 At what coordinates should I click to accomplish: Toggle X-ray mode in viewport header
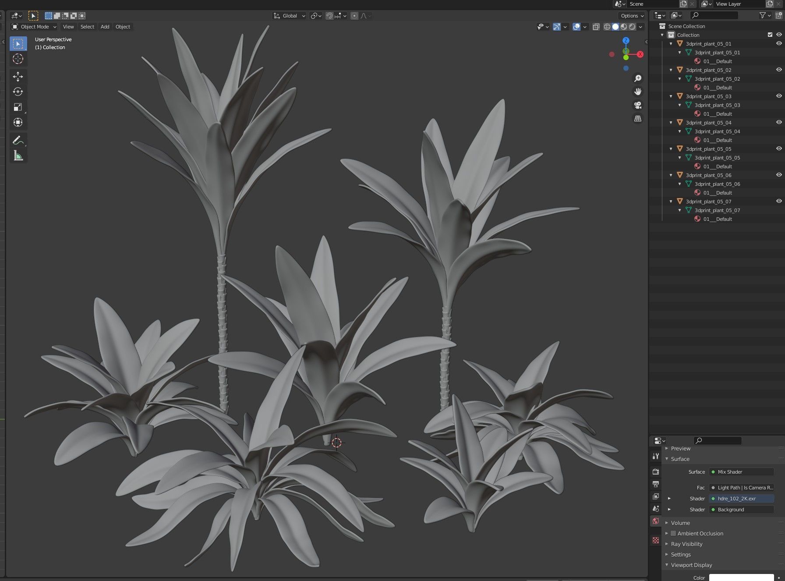[596, 27]
